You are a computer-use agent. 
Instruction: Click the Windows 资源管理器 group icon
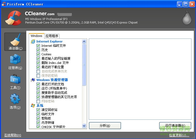[x=33, y=80]
